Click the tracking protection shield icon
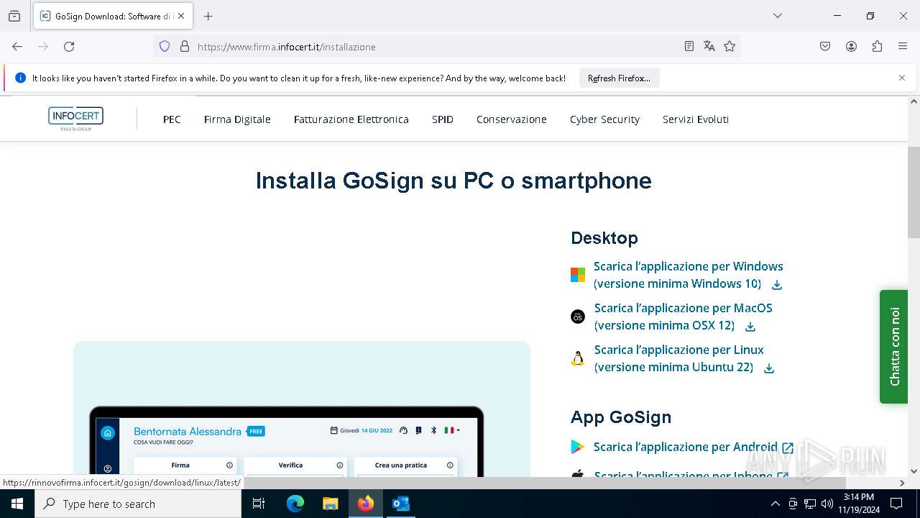 [165, 46]
